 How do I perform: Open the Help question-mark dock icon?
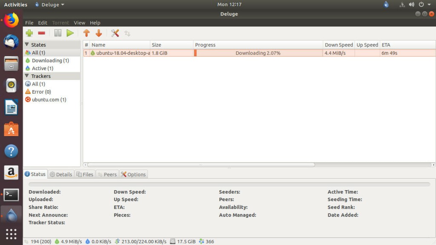tap(11, 151)
